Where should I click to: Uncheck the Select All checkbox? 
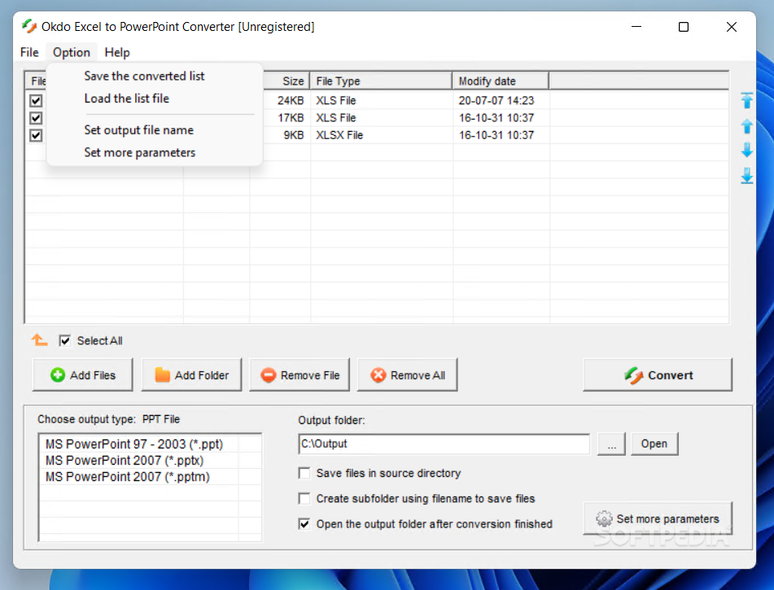click(x=64, y=341)
